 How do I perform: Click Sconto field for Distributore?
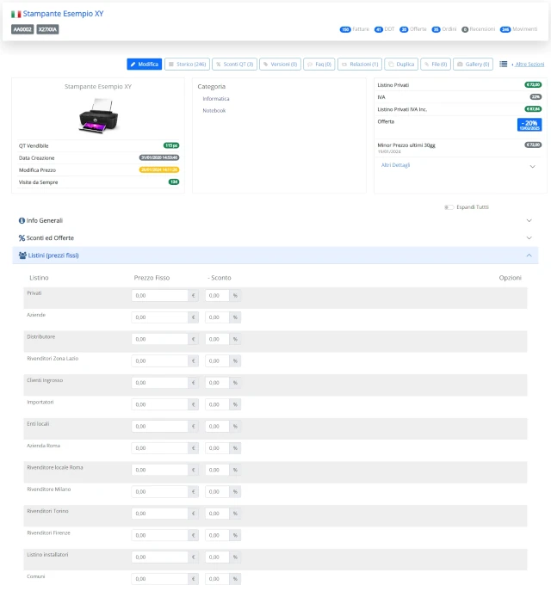click(217, 339)
